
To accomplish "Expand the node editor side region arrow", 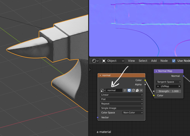I will coord(90,70).
